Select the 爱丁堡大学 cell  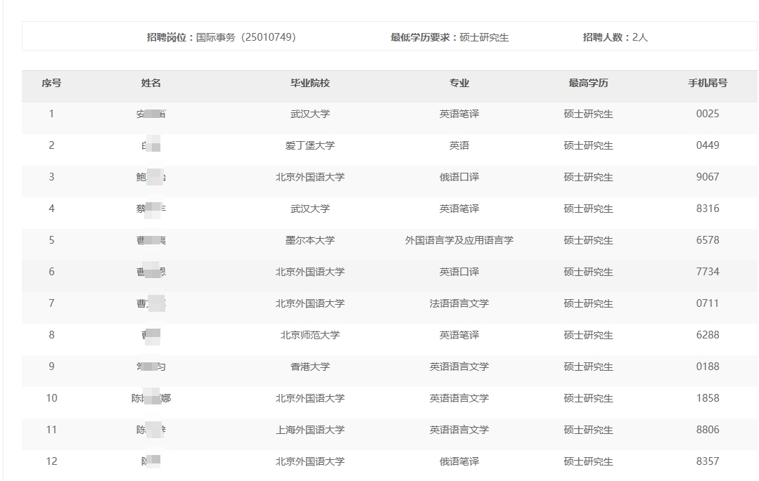click(x=310, y=145)
